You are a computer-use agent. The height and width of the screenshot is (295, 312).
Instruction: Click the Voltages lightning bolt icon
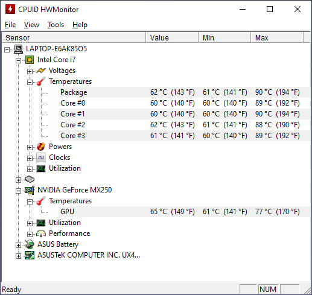41,71
